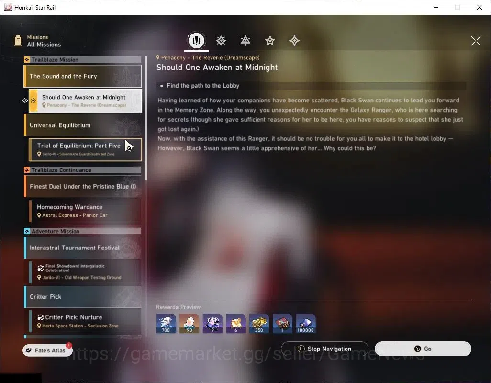Image resolution: width=491 pixels, height=383 pixels.
Task: Click the reward icon with quantity 6
Action: tap(236, 324)
